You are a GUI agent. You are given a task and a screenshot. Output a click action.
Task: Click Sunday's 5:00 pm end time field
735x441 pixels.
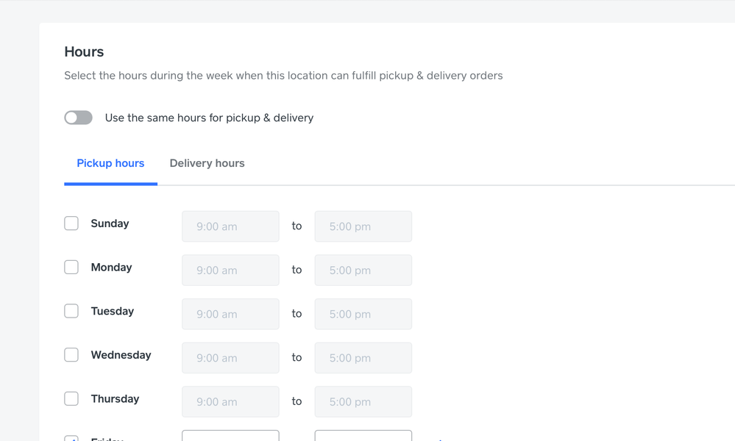coord(363,226)
